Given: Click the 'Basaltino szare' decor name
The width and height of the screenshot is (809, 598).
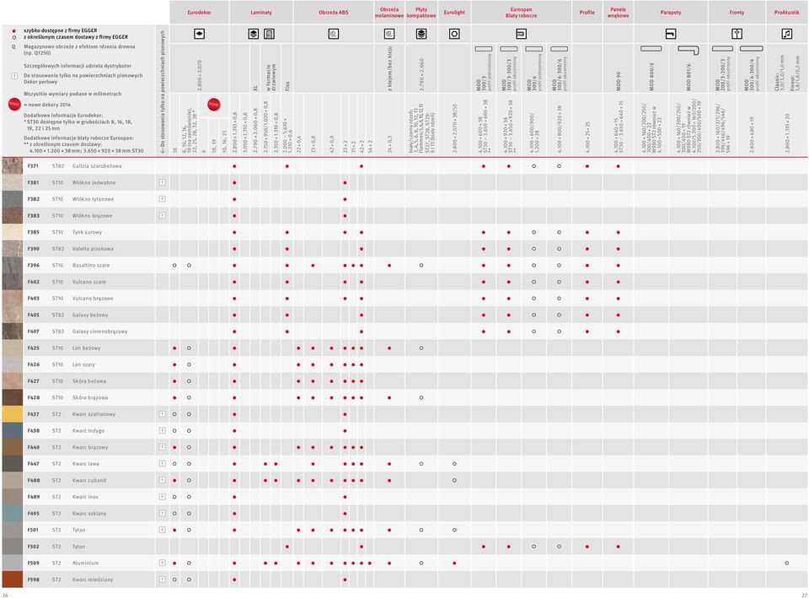Looking at the screenshot, I should (91, 266).
